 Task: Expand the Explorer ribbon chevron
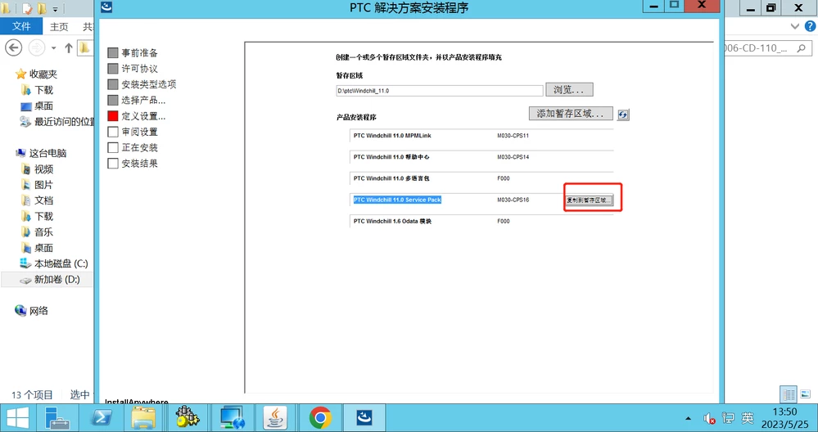click(795, 26)
